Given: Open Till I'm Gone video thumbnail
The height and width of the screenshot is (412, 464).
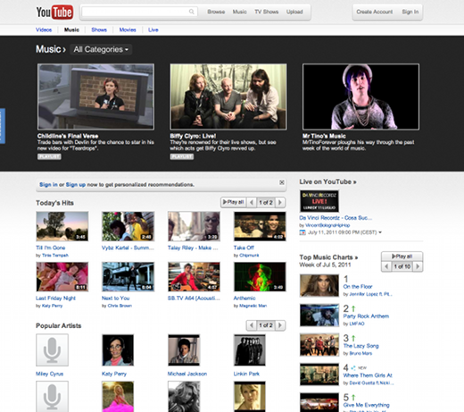Looking at the screenshot, I should [x=62, y=226].
